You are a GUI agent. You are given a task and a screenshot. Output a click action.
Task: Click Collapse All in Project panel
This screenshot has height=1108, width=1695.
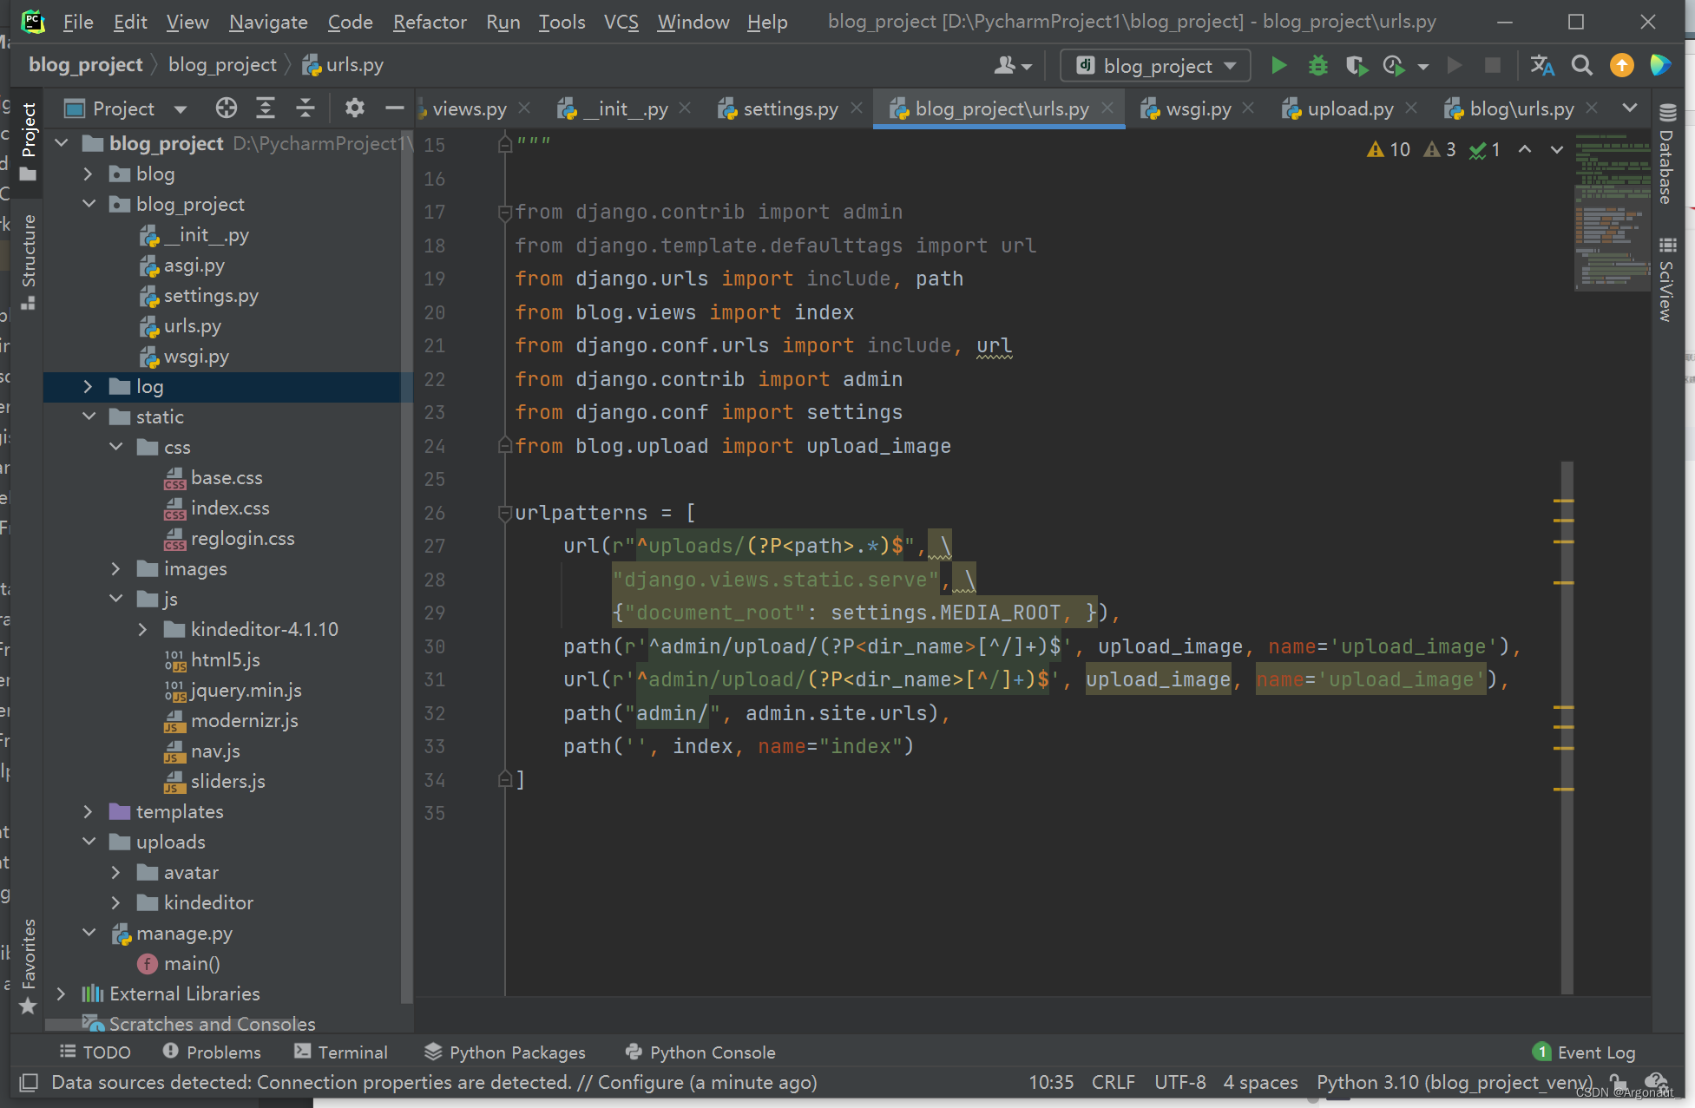[x=305, y=108]
